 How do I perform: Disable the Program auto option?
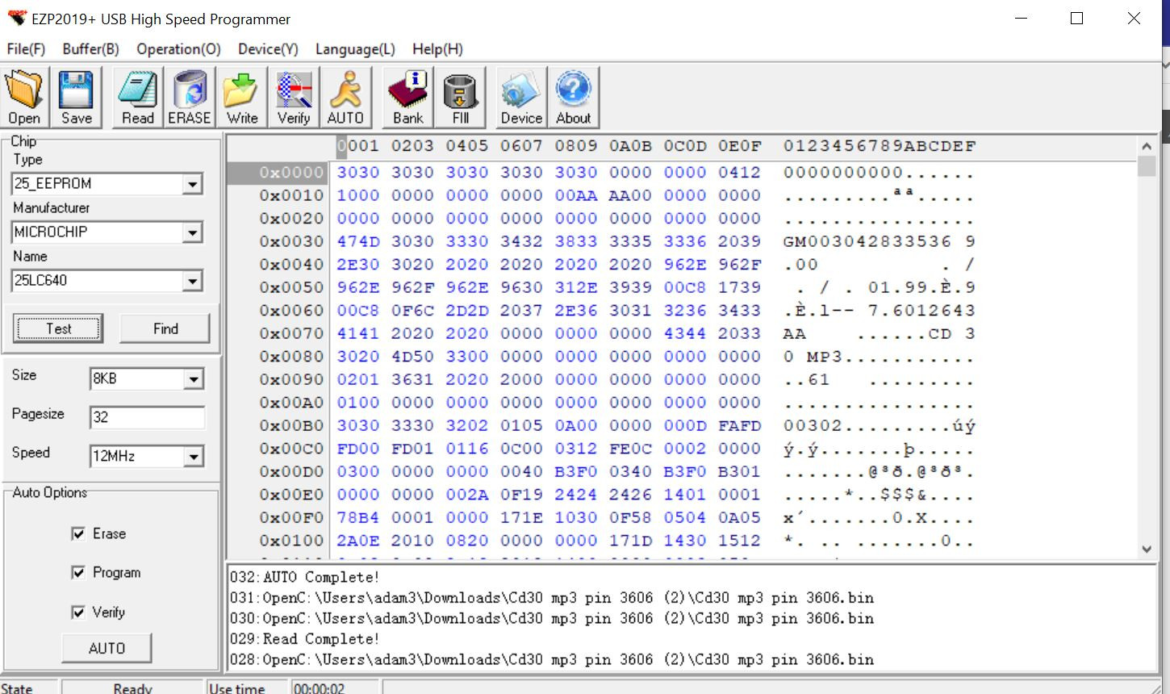78,572
